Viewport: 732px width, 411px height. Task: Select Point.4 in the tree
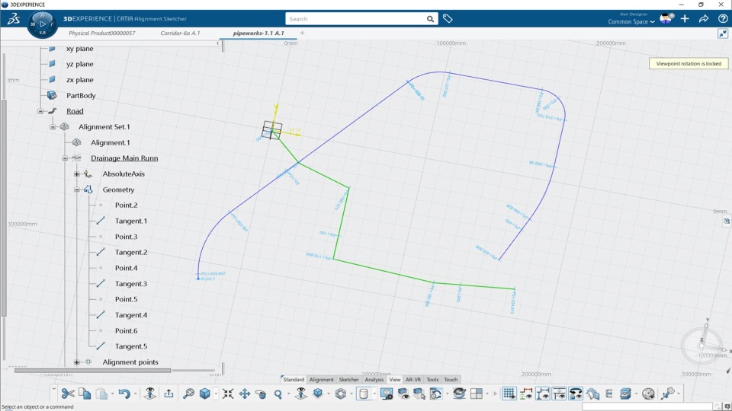click(126, 268)
